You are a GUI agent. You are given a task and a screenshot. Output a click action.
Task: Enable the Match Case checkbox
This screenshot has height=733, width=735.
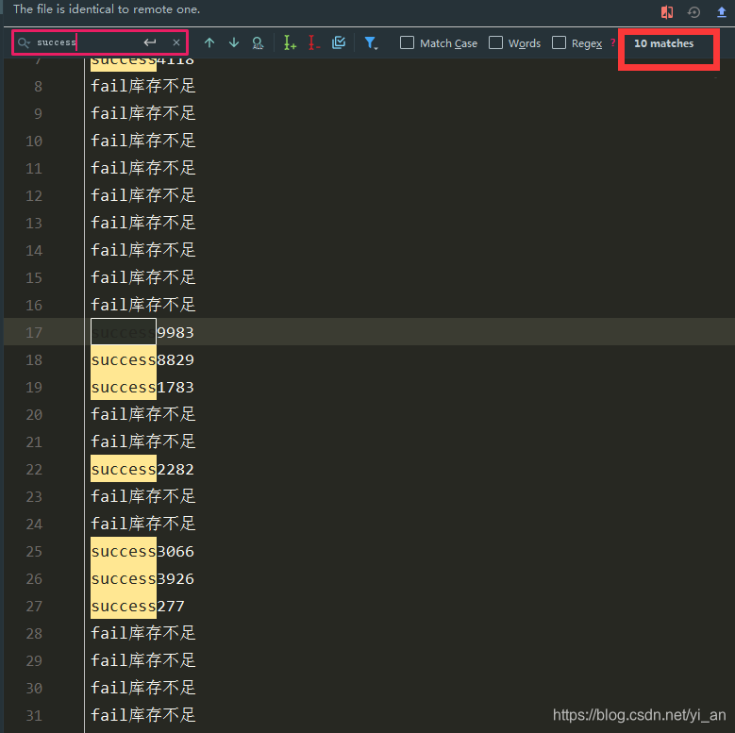pos(407,42)
